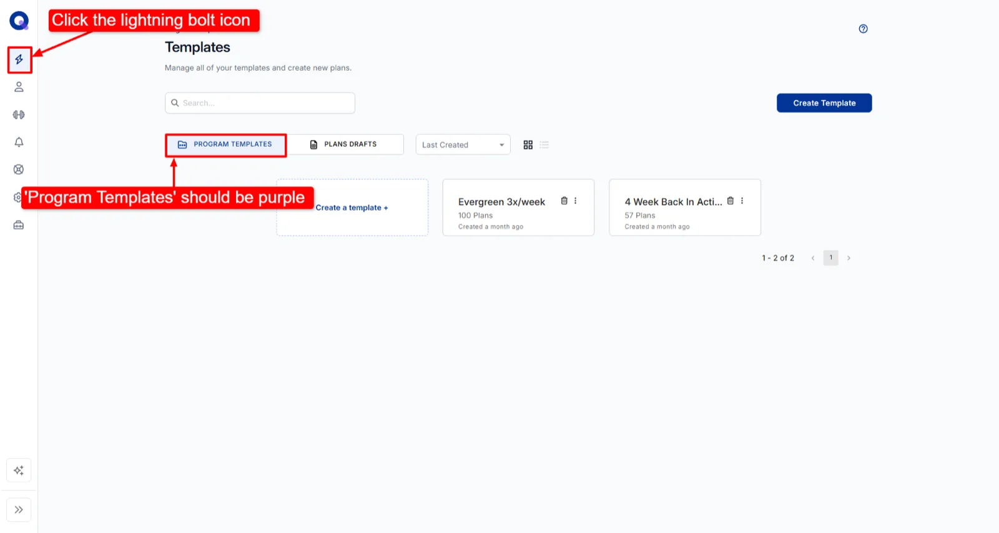Go to next page arrow
This screenshot has width=999, height=533.
click(x=849, y=258)
